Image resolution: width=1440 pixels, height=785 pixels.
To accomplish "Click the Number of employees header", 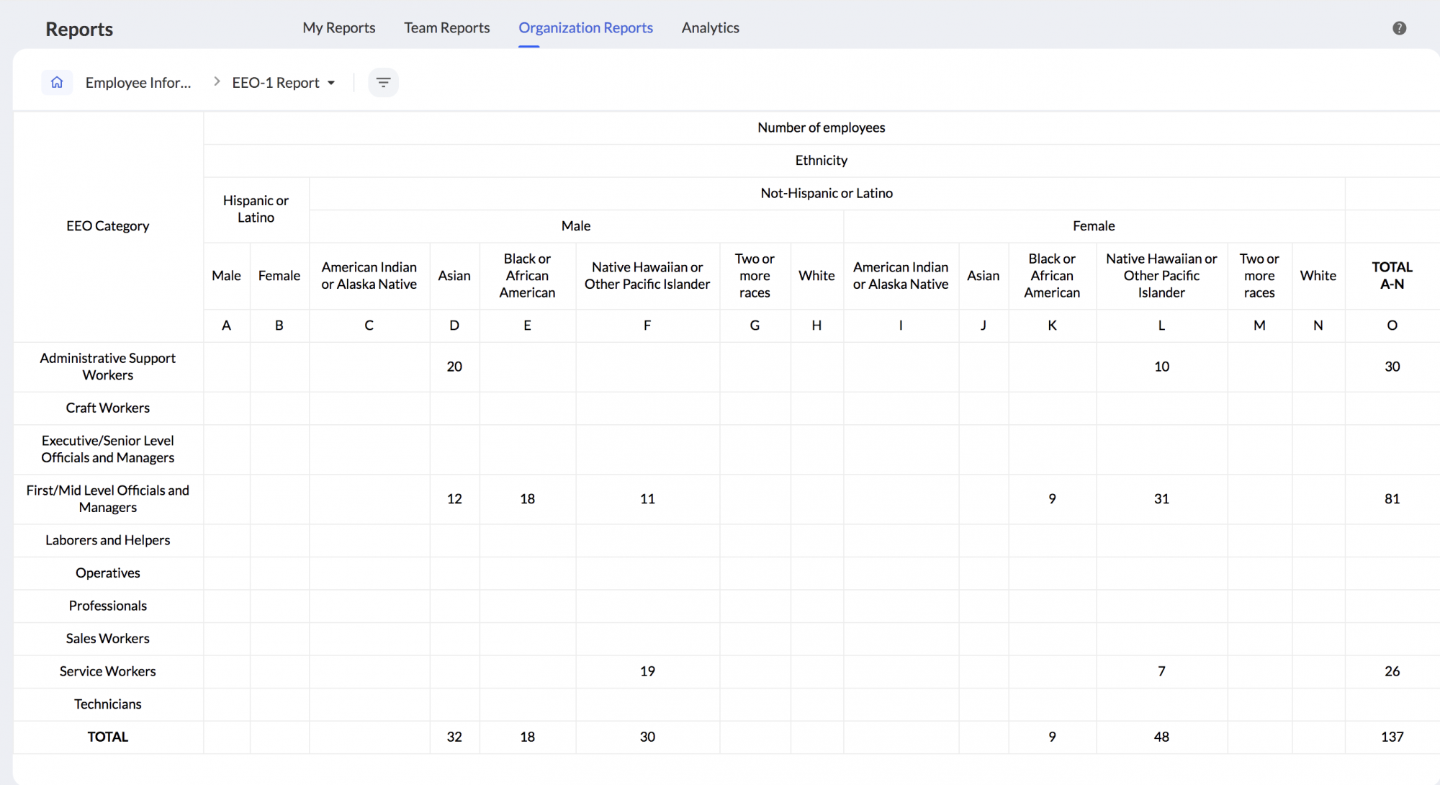I will [x=822, y=127].
